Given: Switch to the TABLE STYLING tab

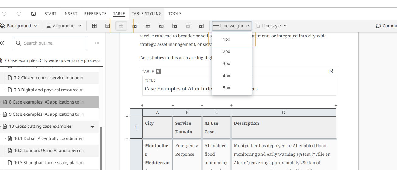Looking at the screenshot, I should pos(147,14).
